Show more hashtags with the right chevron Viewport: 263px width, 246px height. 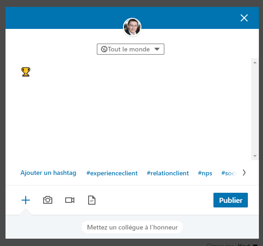[244, 173]
